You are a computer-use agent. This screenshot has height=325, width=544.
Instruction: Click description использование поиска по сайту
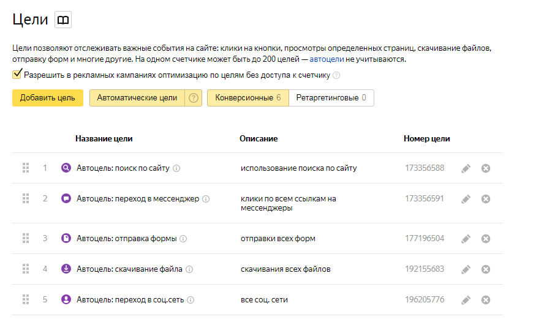click(299, 168)
